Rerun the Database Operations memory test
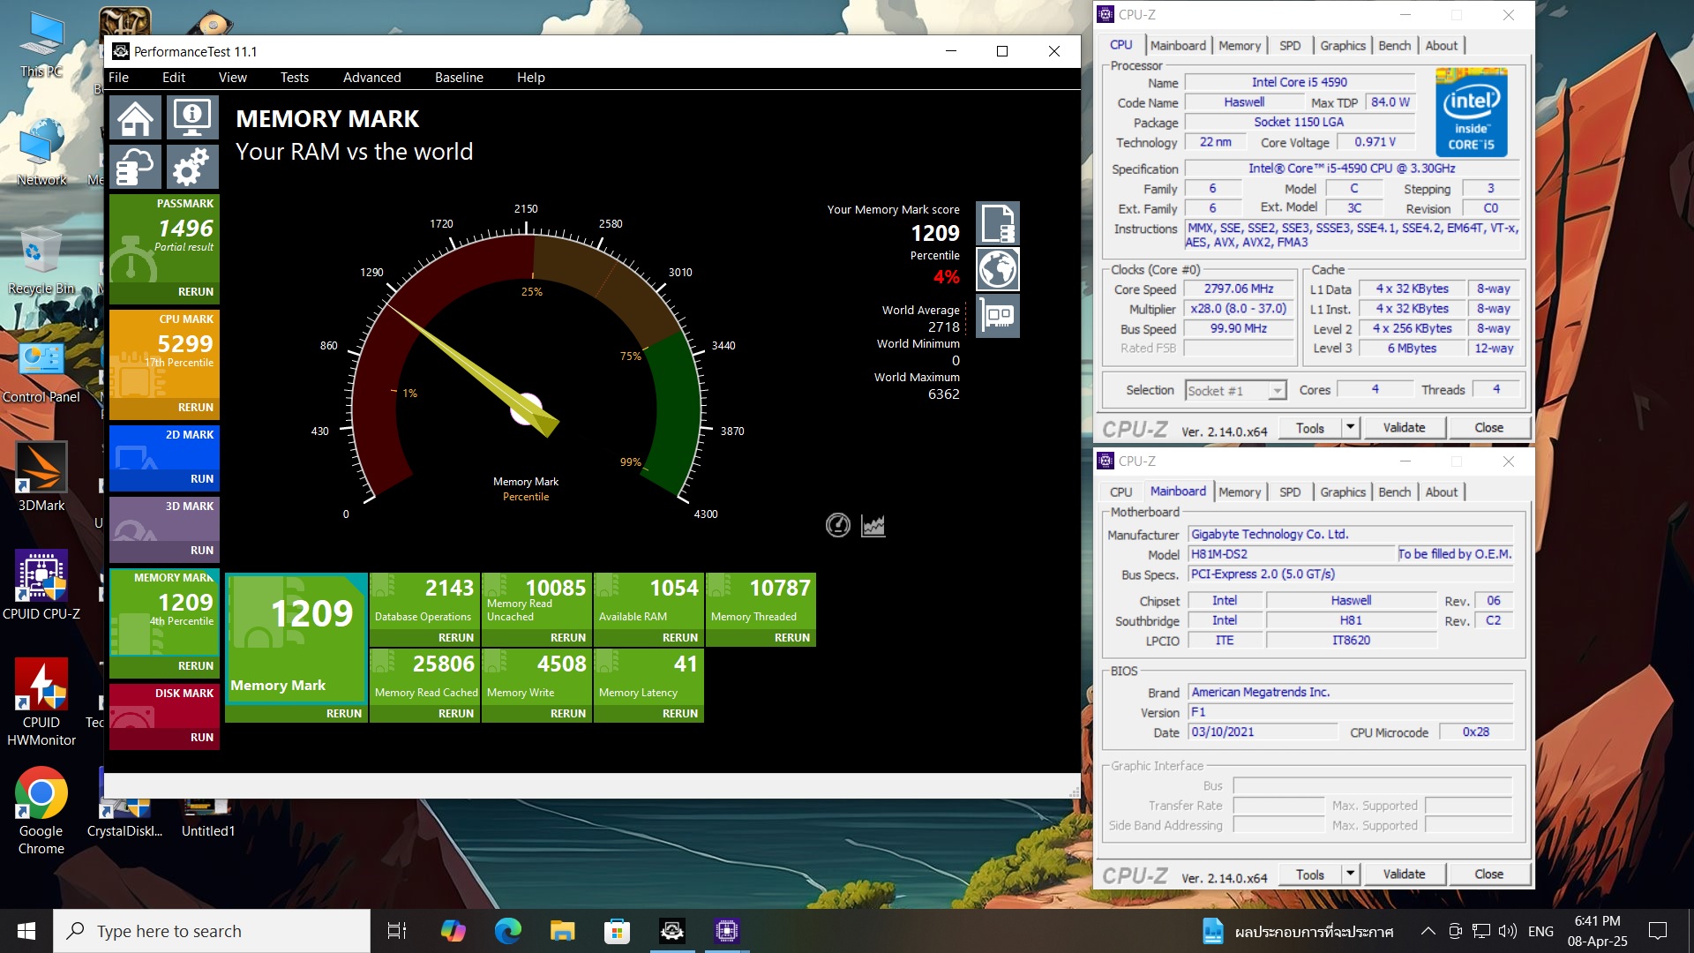 click(456, 638)
